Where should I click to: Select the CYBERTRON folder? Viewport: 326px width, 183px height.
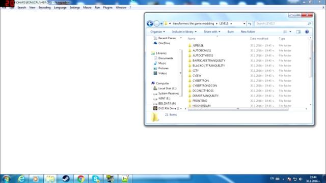pos(199,81)
